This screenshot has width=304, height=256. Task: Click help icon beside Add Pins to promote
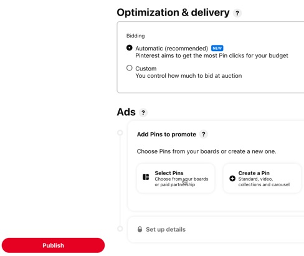[204, 134]
